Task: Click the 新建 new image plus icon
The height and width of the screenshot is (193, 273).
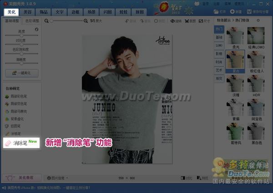Action: pyautogui.click(x=236, y=12)
